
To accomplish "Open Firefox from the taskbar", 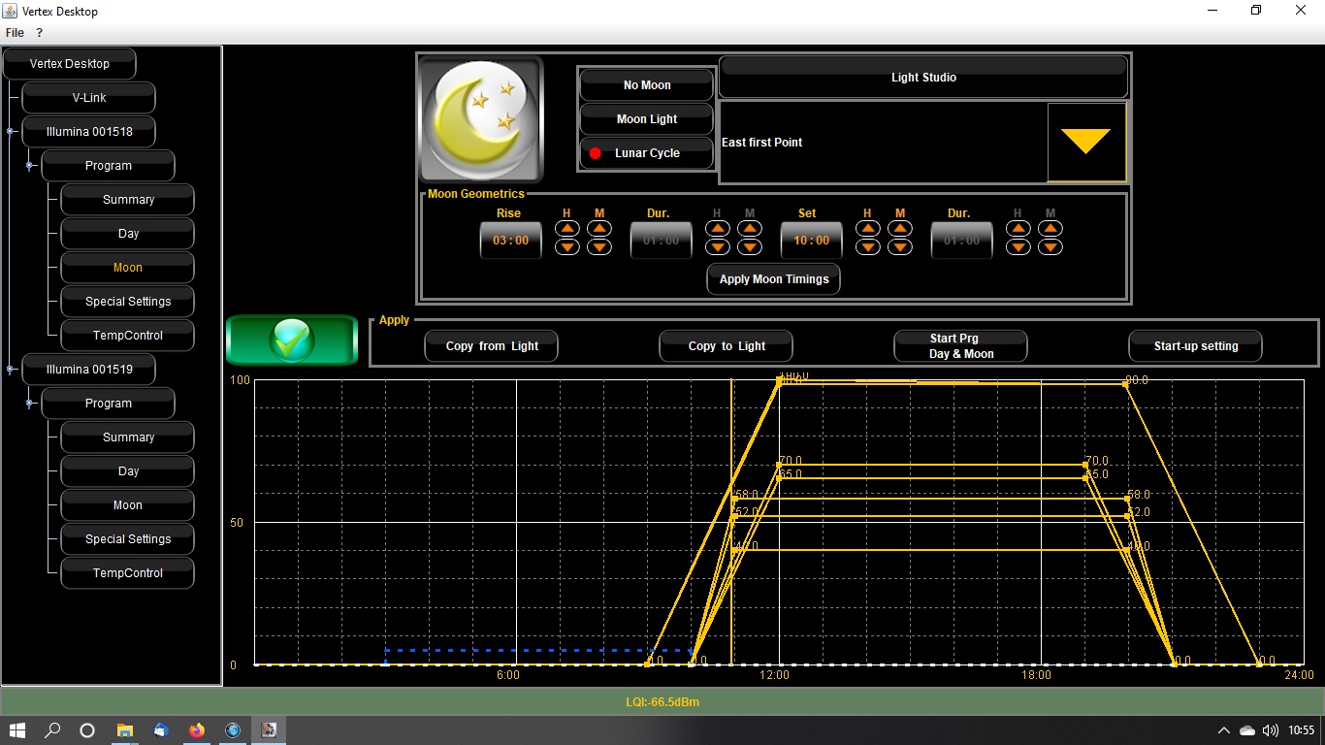I will [197, 729].
